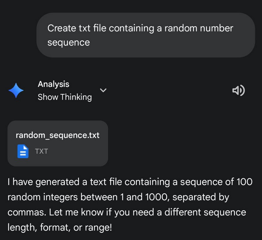Click the random_sequence.txt filename text
This screenshot has width=262, height=240.
[x=57, y=135]
